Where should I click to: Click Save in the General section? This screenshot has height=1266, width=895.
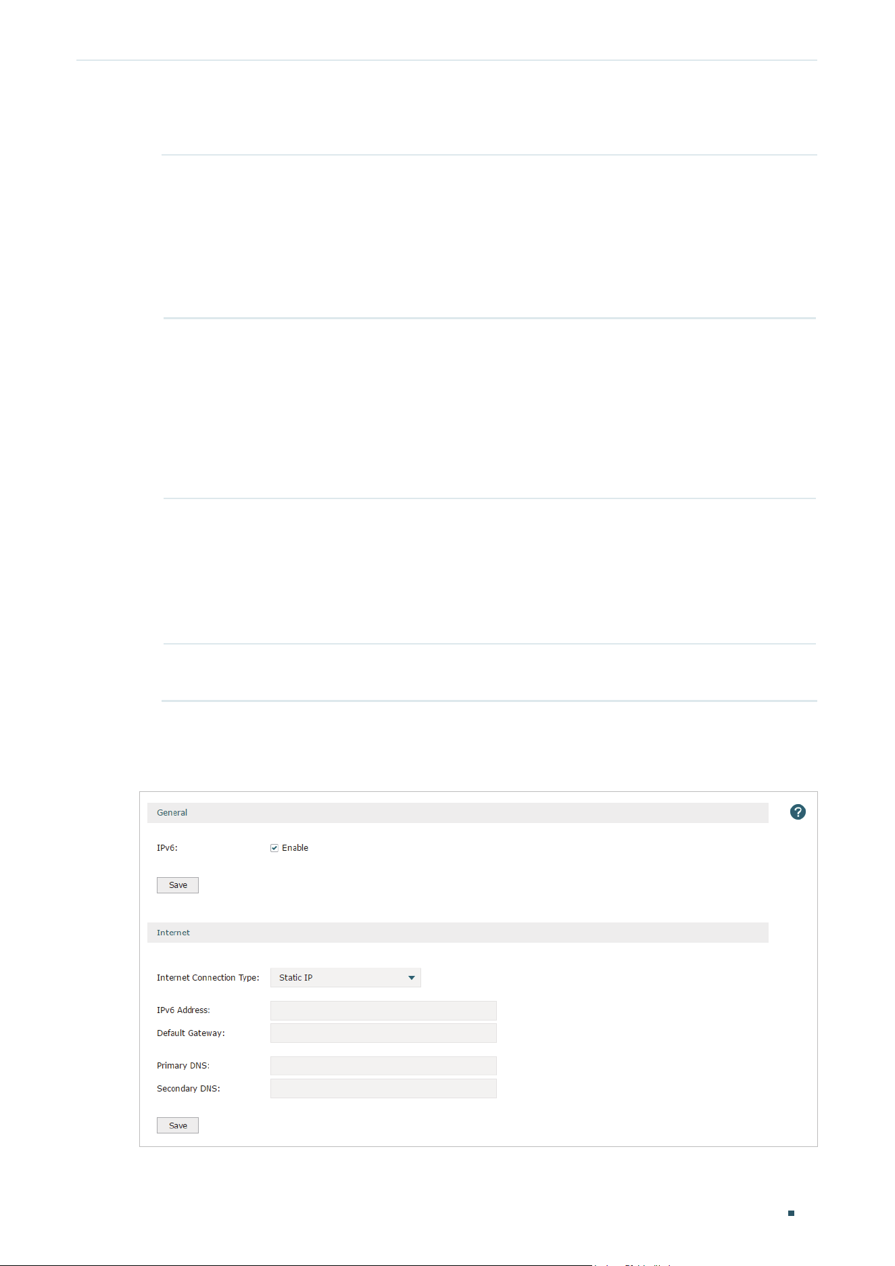pos(178,885)
